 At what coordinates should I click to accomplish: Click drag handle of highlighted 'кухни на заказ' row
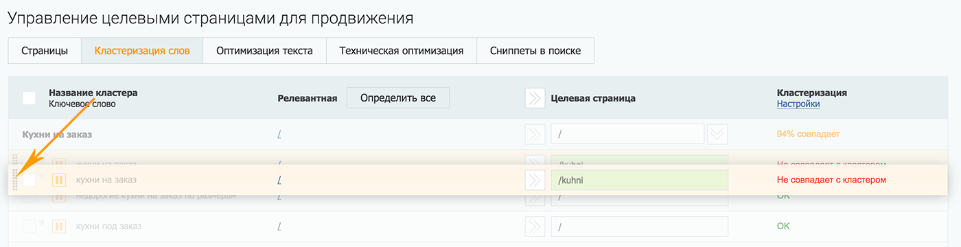coord(15,180)
